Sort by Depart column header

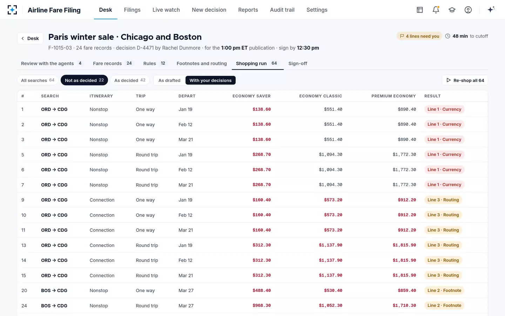pyautogui.click(x=187, y=96)
